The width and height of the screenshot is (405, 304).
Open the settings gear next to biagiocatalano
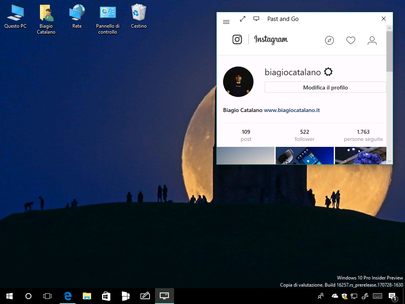[x=328, y=72]
